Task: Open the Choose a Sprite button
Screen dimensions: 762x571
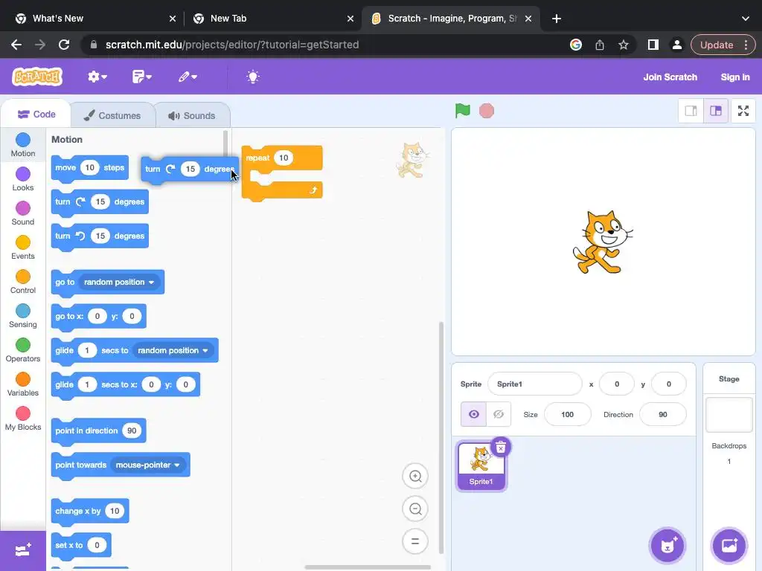Action: [x=667, y=545]
